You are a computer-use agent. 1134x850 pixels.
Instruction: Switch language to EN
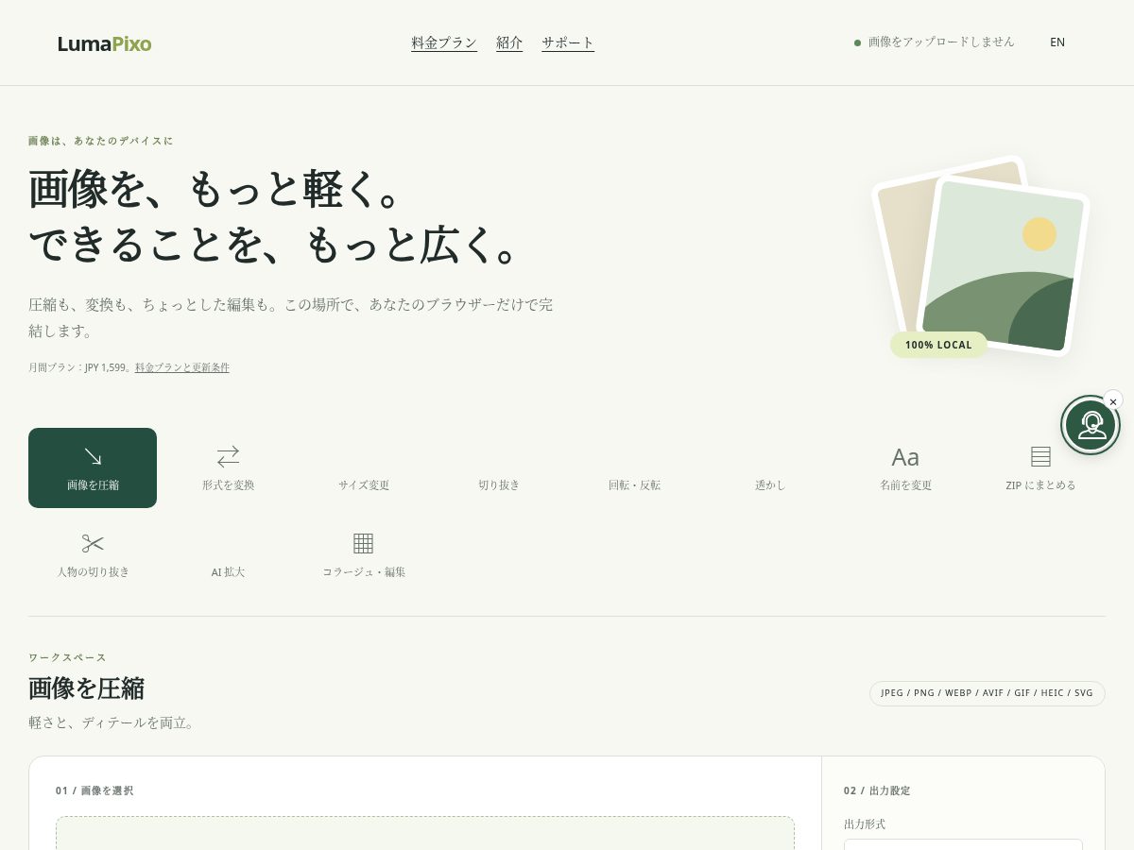pos(1057,42)
